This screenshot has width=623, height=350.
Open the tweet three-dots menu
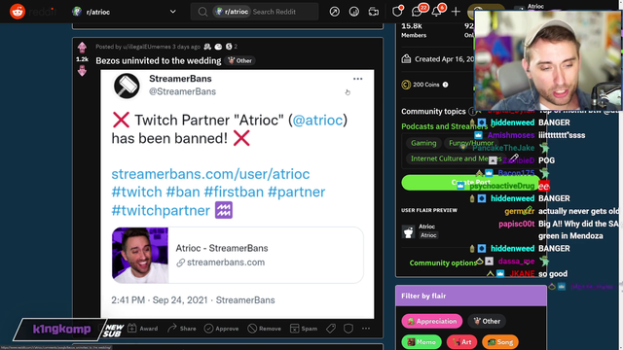pyautogui.click(x=357, y=79)
